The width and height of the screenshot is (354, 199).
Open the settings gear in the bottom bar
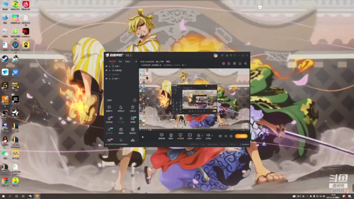click(x=231, y=136)
